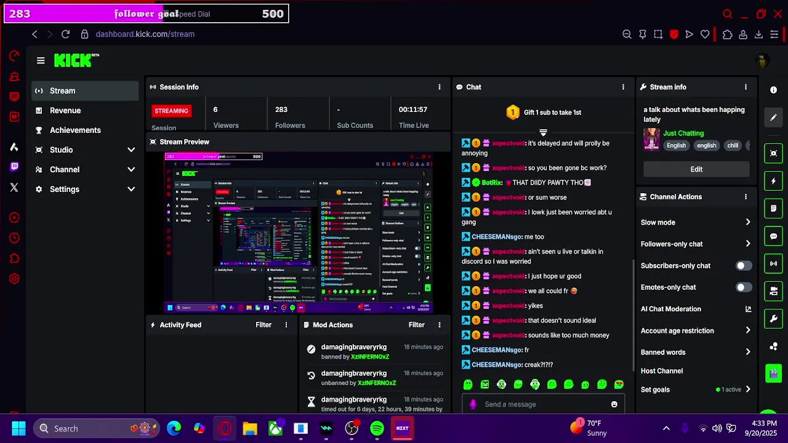This screenshot has height=443, width=788.
Task: Open Channel Actions three-dot menu
Action: (746, 197)
